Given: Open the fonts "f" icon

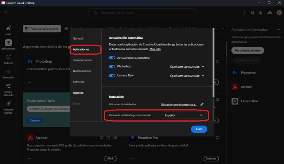Looking at the screenshot, I should point(244,13).
